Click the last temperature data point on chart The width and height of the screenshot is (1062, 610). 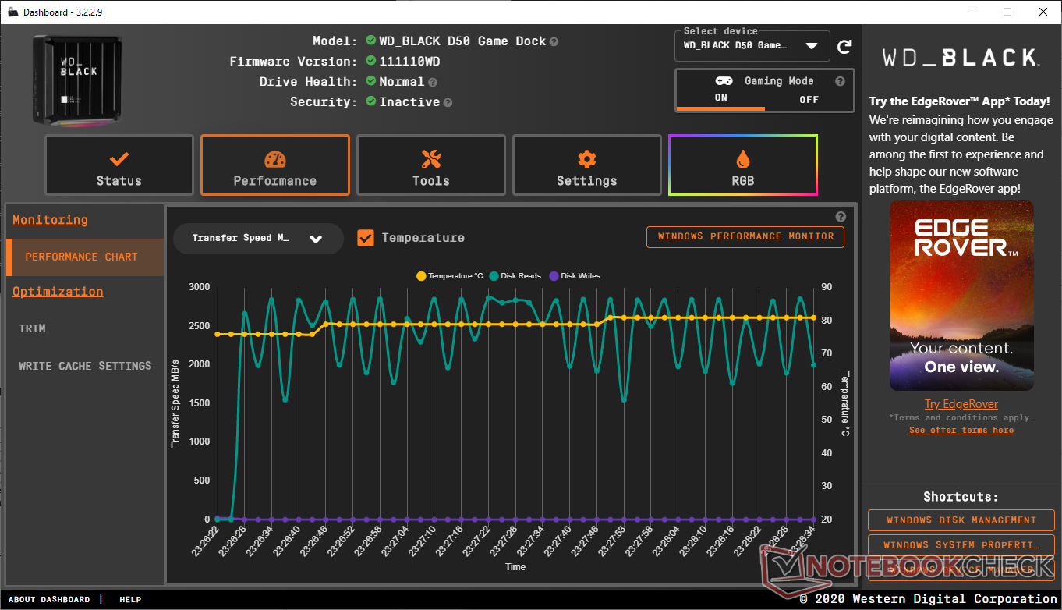(813, 317)
